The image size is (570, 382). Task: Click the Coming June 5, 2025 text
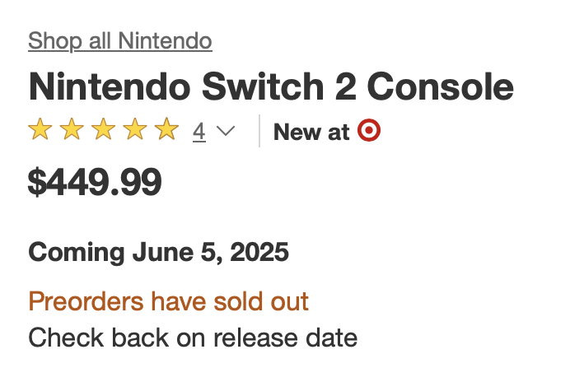pyautogui.click(x=159, y=251)
